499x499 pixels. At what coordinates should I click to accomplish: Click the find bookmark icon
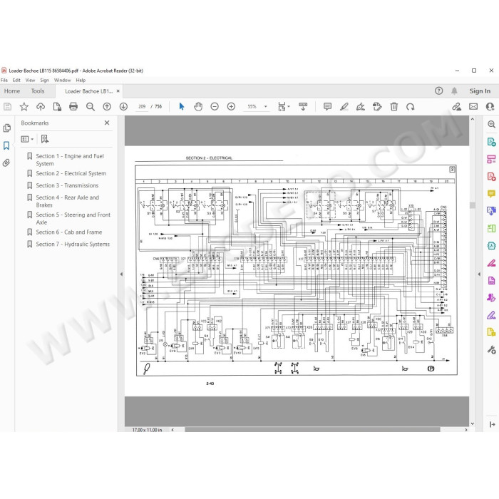click(45, 139)
